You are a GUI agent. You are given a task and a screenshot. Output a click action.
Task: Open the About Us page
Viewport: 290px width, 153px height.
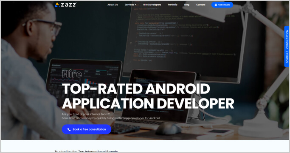[x=113, y=5]
